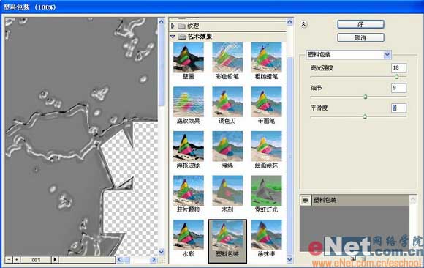424x268 pixels.
Task: Click the zoom in plus button
Action: (x=17, y=260)
